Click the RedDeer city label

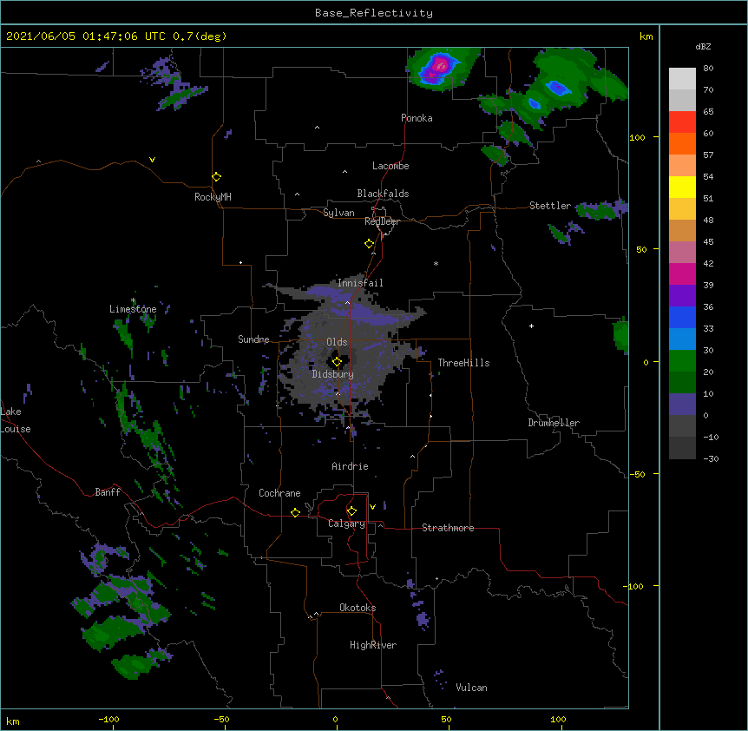(x=382, y=221)
